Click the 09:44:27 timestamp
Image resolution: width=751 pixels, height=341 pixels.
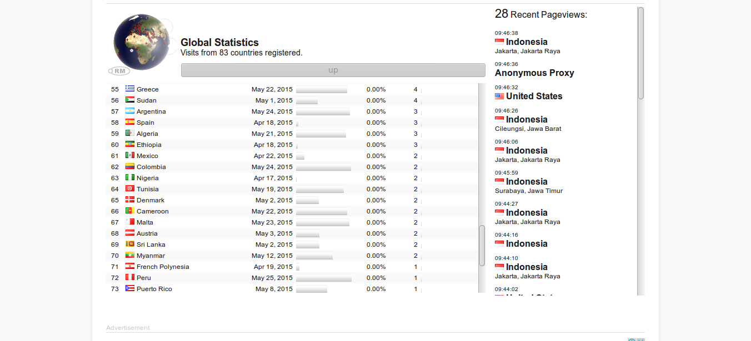[x=507, y=204]
